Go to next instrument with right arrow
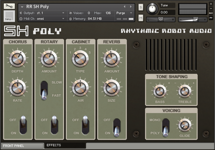Viewport: 215px width, 150px height. [x=131, y=6]
